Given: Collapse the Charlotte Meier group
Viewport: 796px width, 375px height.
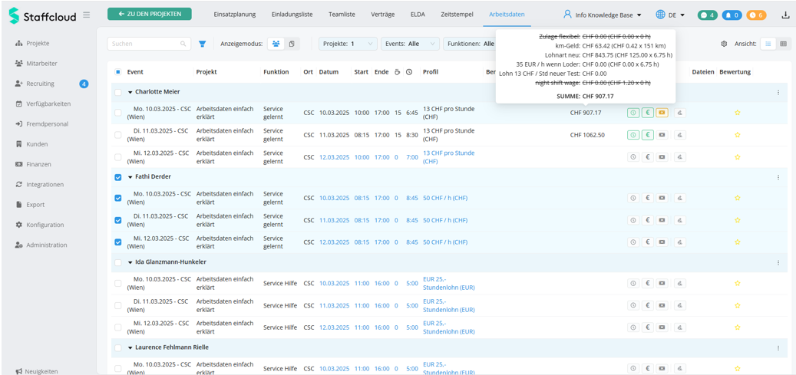Looking at the screenshot, I should 130,92.
